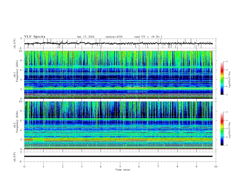Click time axis tick label "8"
The image size is (243, 187).
pos(177,167)
